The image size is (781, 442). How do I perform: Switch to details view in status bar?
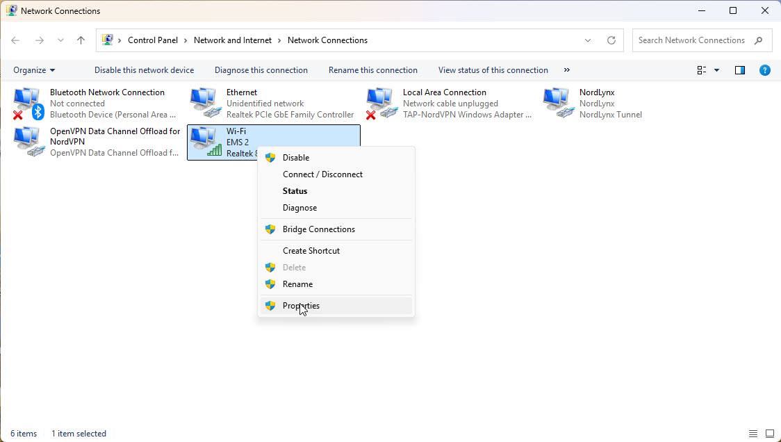[x=754, y=434]
